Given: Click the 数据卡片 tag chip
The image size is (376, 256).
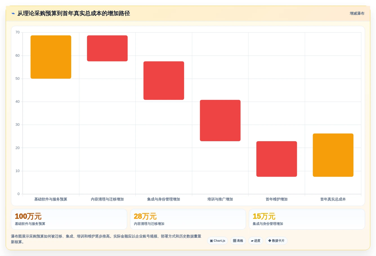Looking at the screenshot, I should [276, 241].
